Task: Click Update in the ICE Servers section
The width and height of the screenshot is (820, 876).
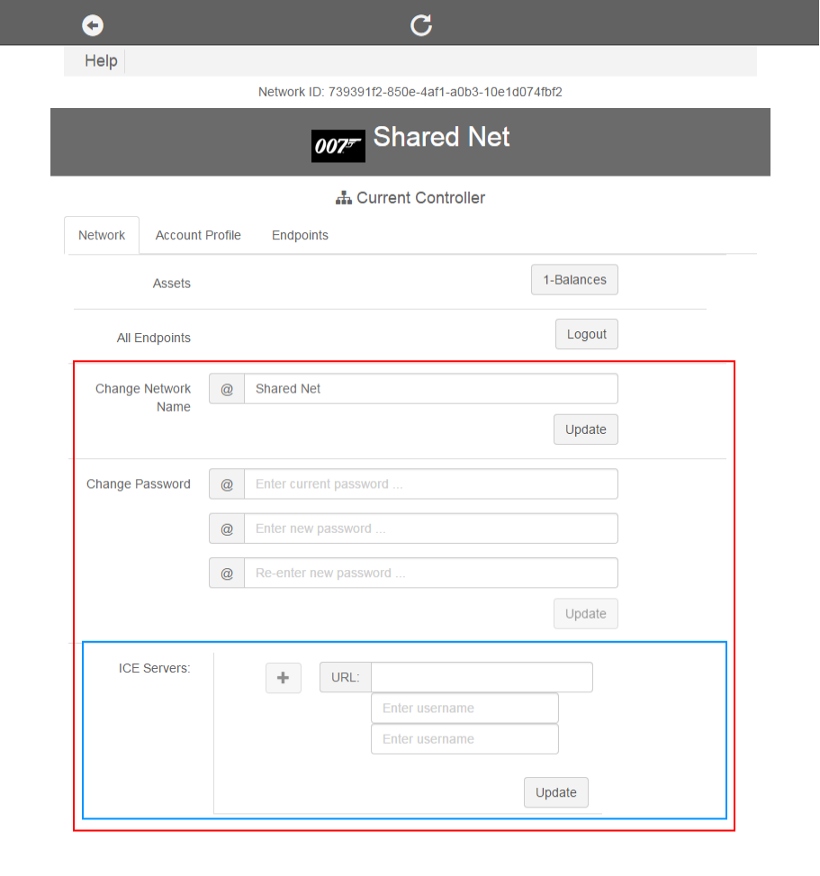Action: 555,792
